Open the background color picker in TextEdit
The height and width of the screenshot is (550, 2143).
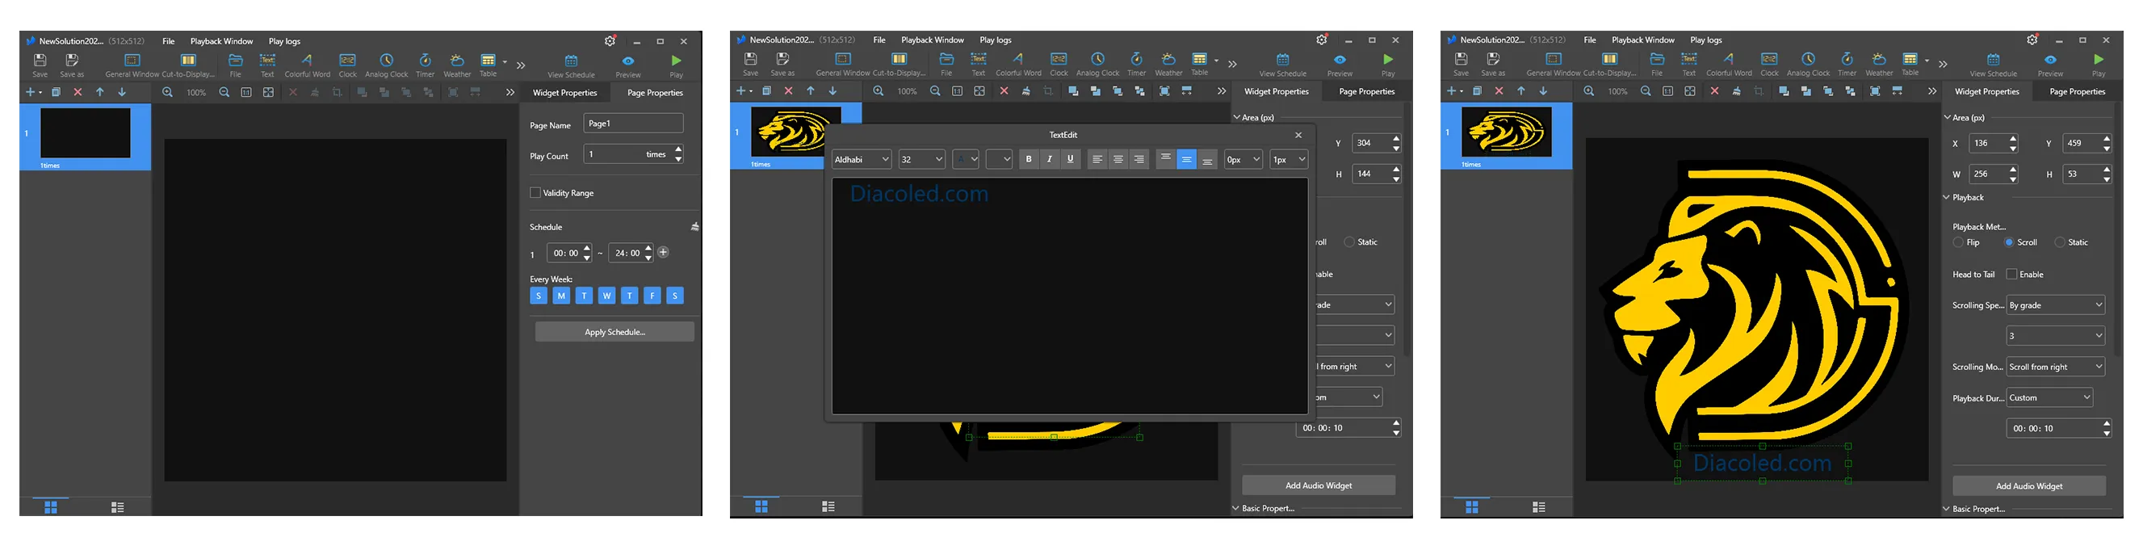[x=998, y=159]
